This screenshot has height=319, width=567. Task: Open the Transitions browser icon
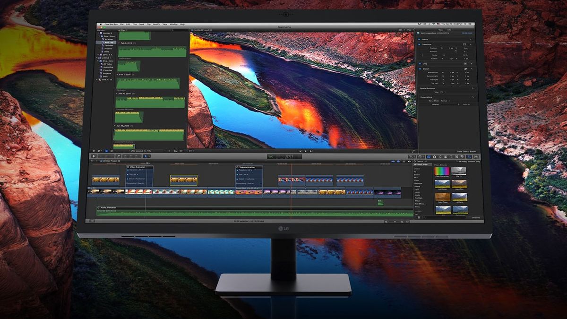(446, 156)
